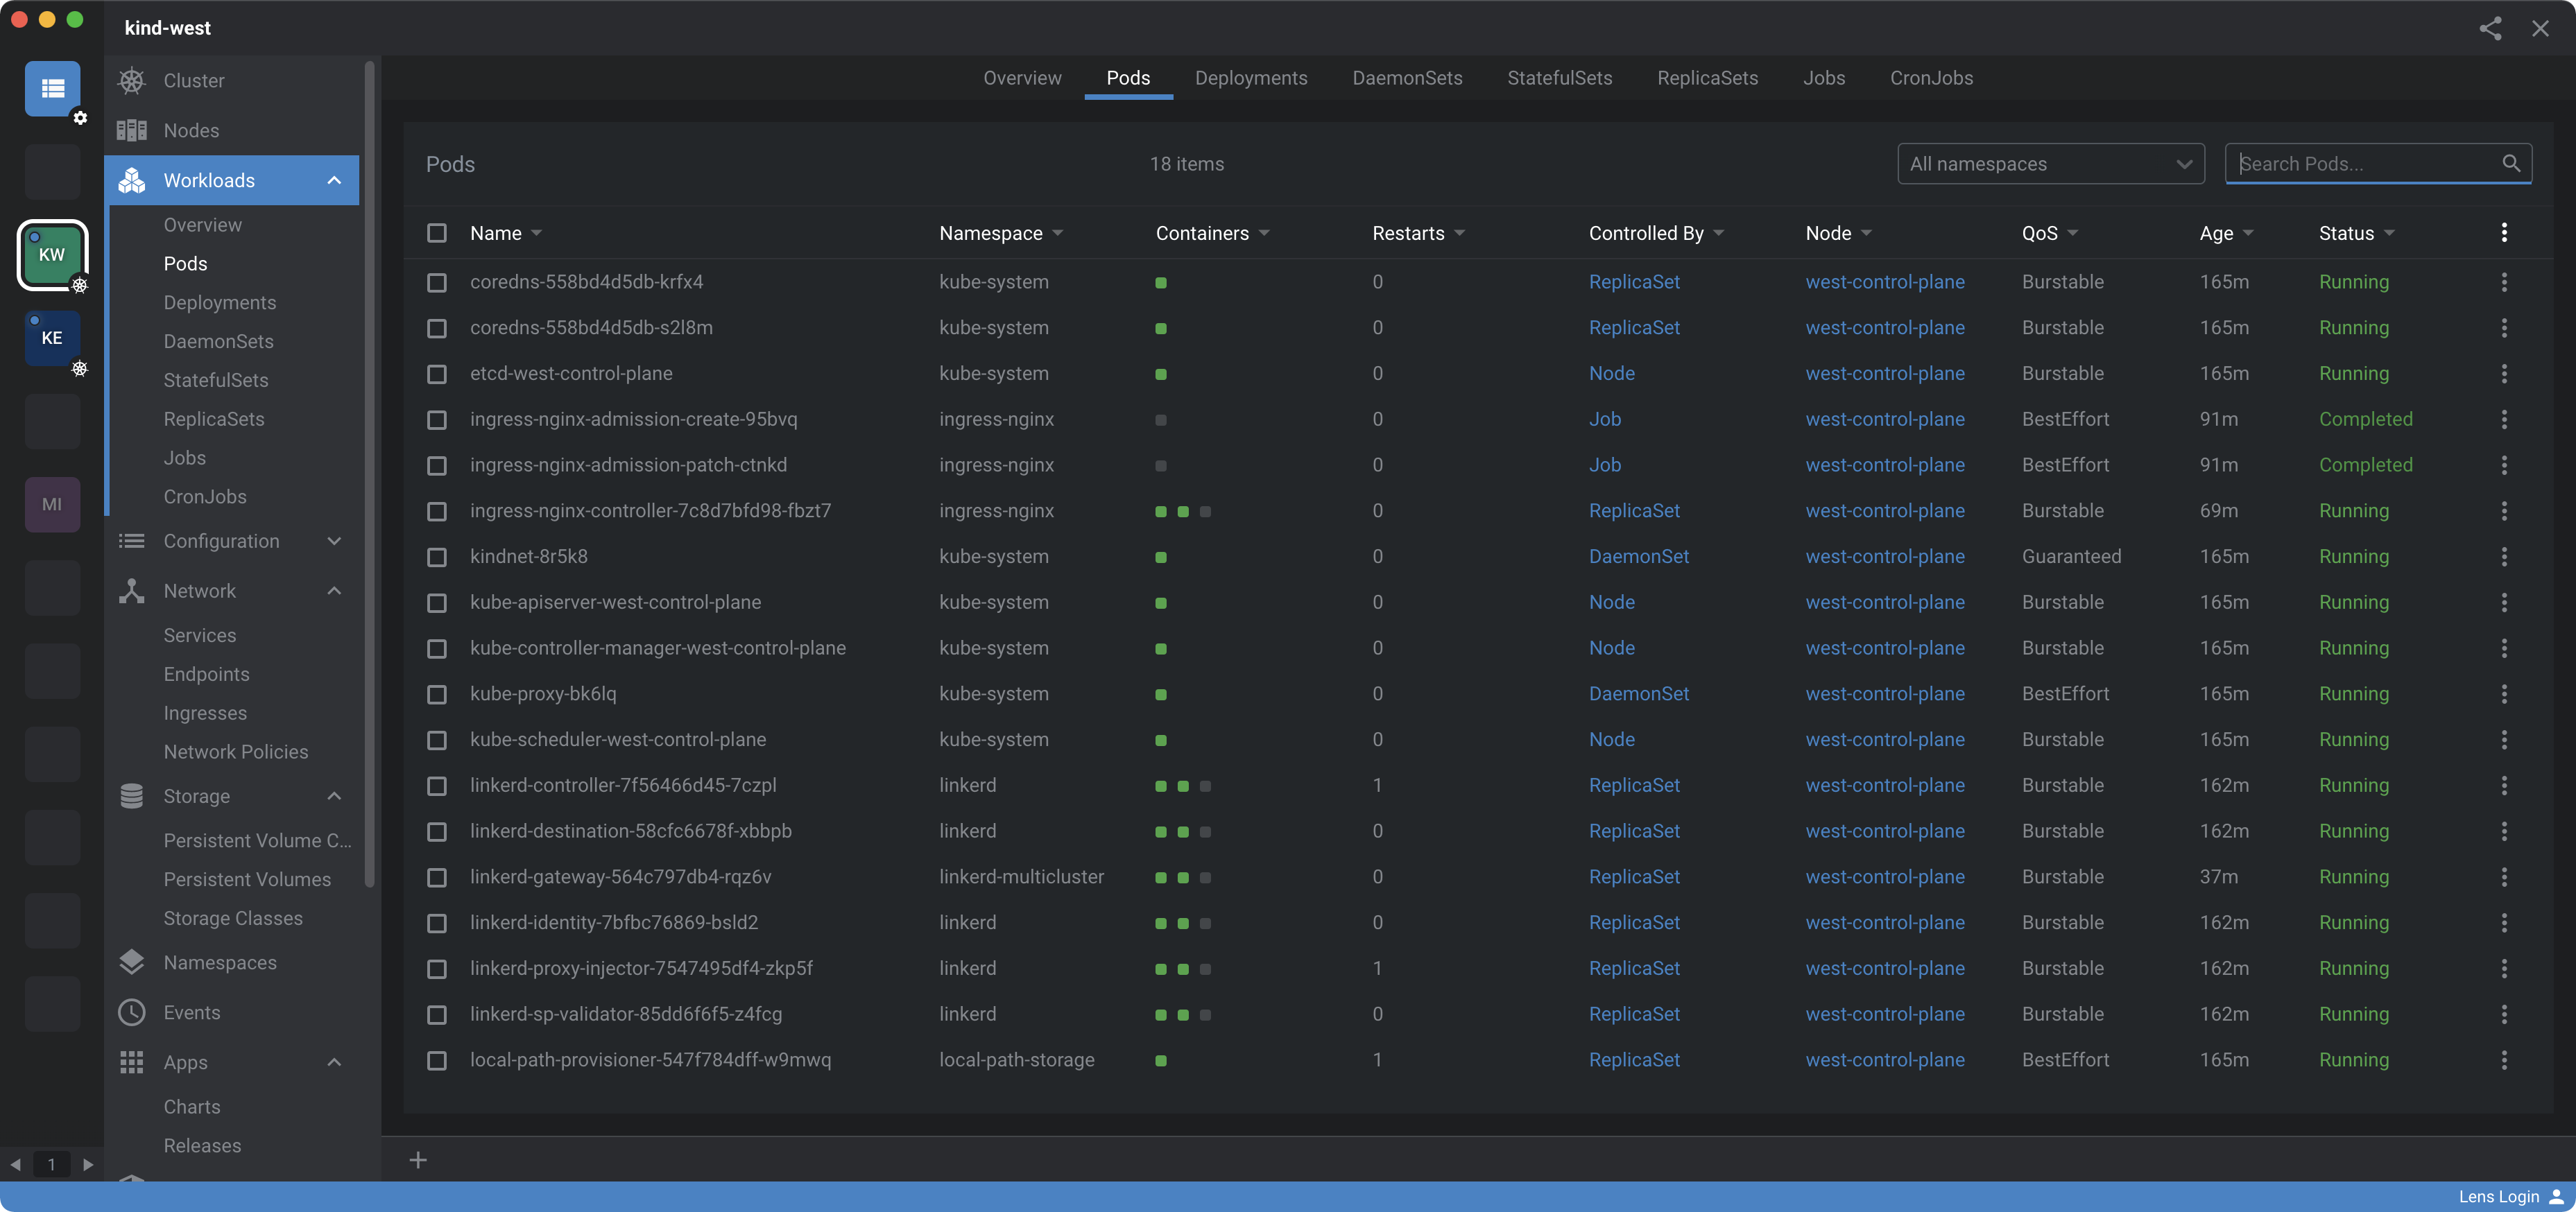Collapse the Storage section chevron
The image size is (2576, 1212).
[334, 796]
